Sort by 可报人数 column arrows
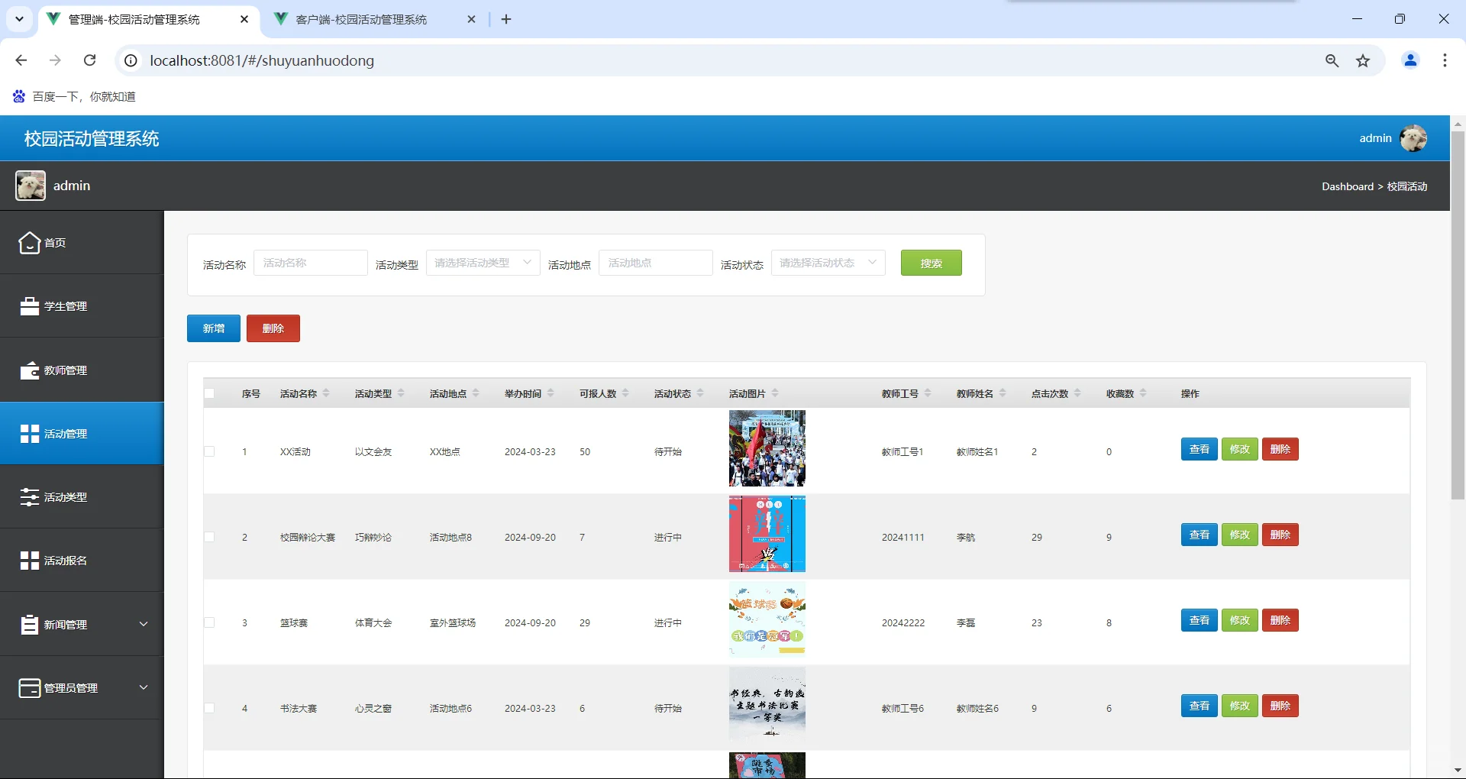Screen dimensions: 1466x779 coord(625,393)
